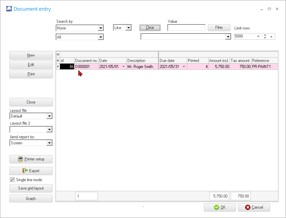Expand the Like operator dropdown
286x218 pixels.
point(128,28)
